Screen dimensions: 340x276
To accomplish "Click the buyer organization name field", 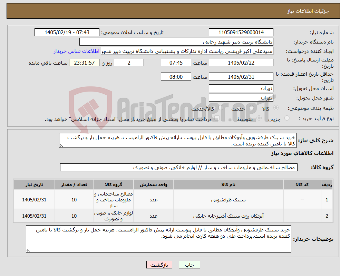I will 176,42.
